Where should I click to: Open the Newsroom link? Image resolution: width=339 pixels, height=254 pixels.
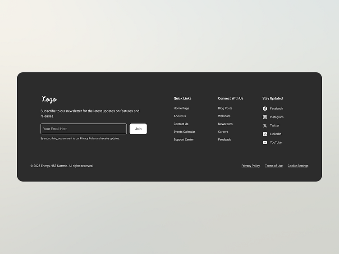tap(225, 124)
